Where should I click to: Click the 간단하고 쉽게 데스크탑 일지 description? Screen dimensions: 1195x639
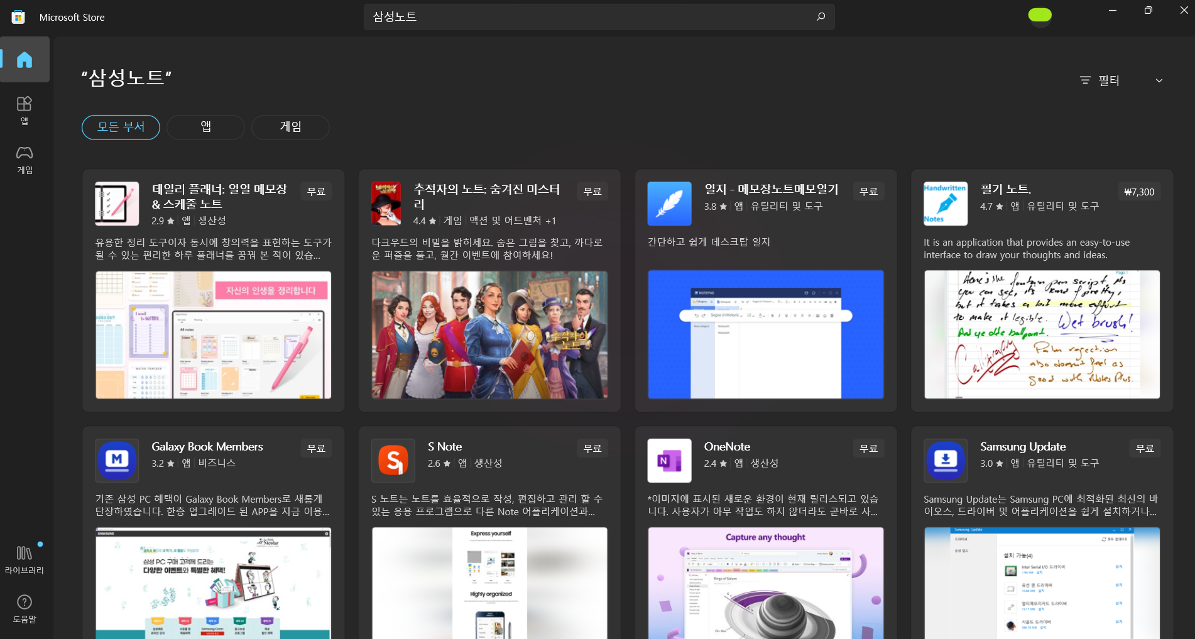[x=709, y=242]
